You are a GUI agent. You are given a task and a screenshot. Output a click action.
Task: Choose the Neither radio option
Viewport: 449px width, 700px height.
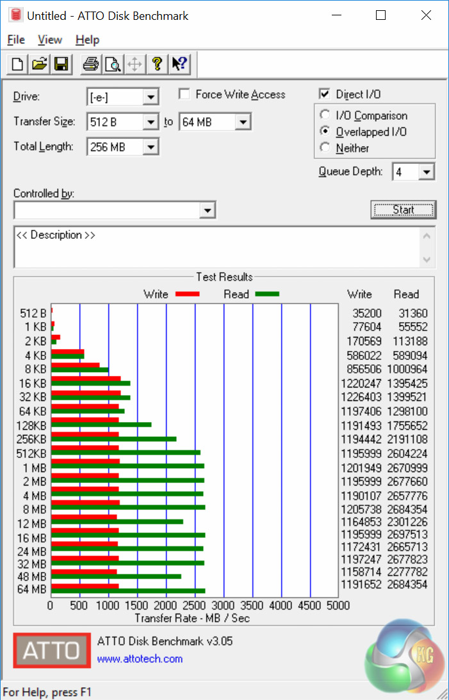coord(325,147)
